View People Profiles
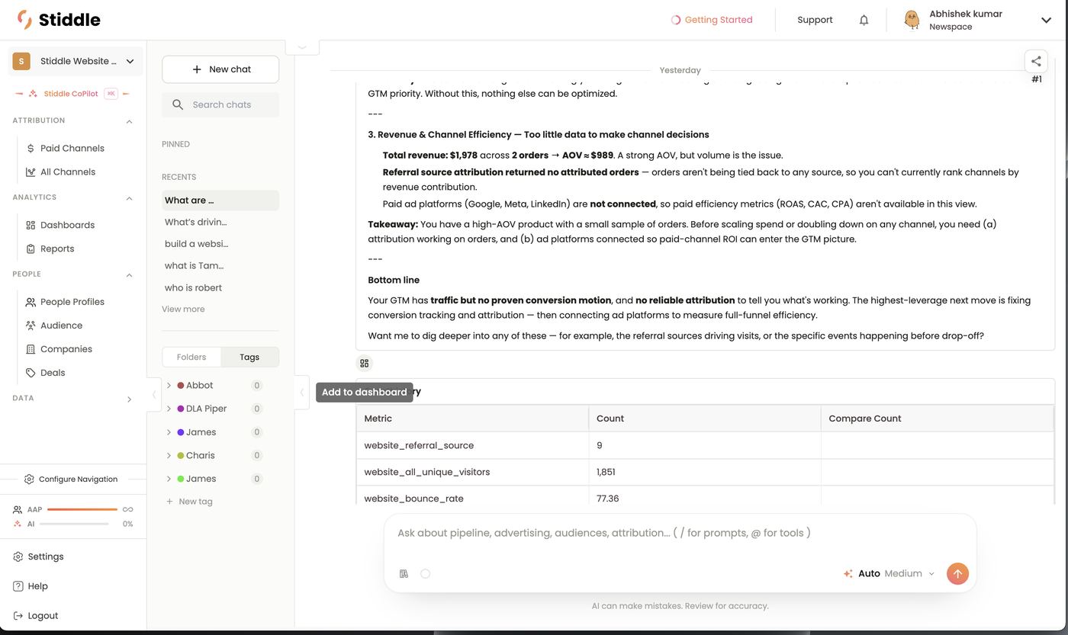 pyautogui.click(x=72, y=302)
